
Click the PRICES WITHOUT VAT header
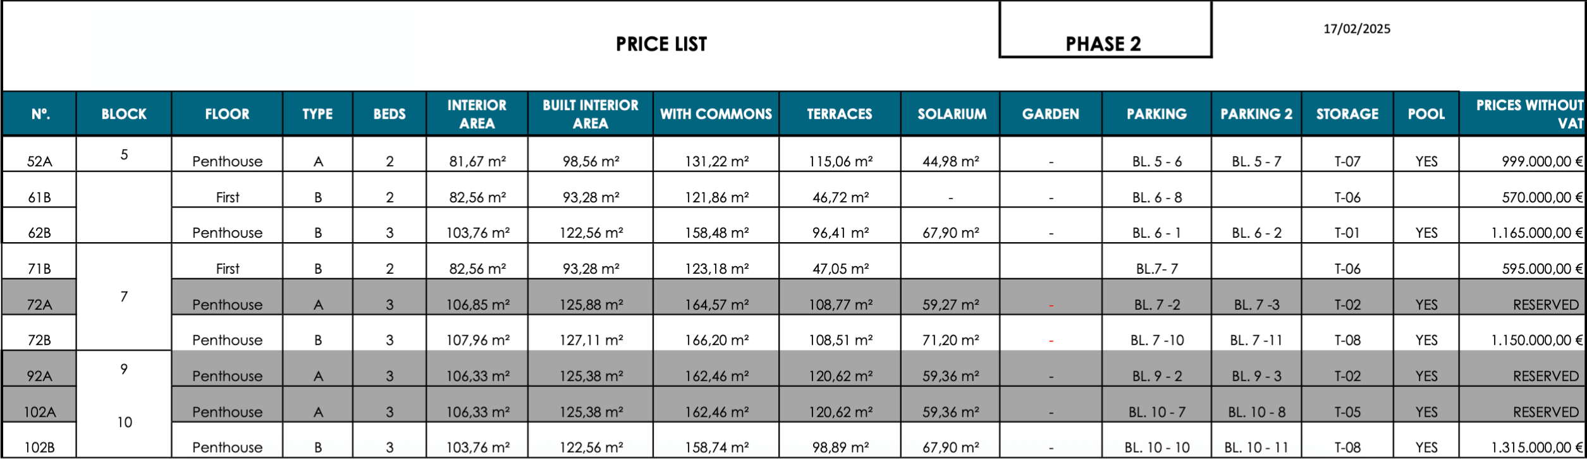1523,114
